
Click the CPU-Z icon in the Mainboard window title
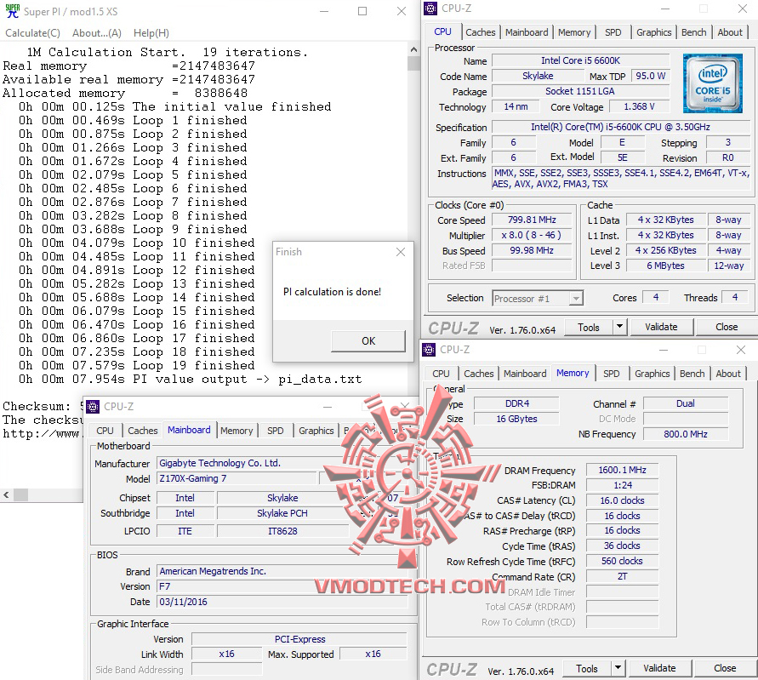(93, 406)
